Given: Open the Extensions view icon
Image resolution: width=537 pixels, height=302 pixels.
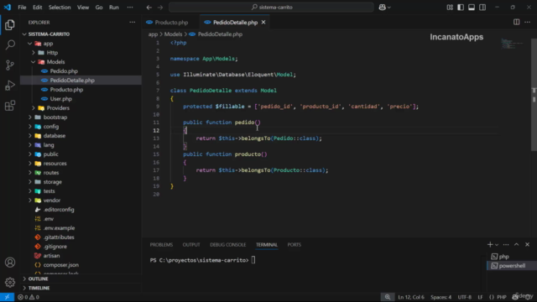Looking at the screenshot, I should 10,106.
